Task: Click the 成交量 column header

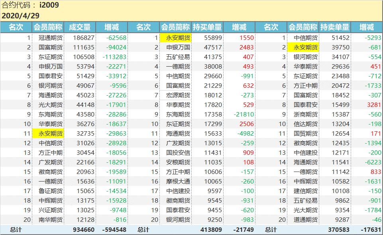Action: coord(80,27)
